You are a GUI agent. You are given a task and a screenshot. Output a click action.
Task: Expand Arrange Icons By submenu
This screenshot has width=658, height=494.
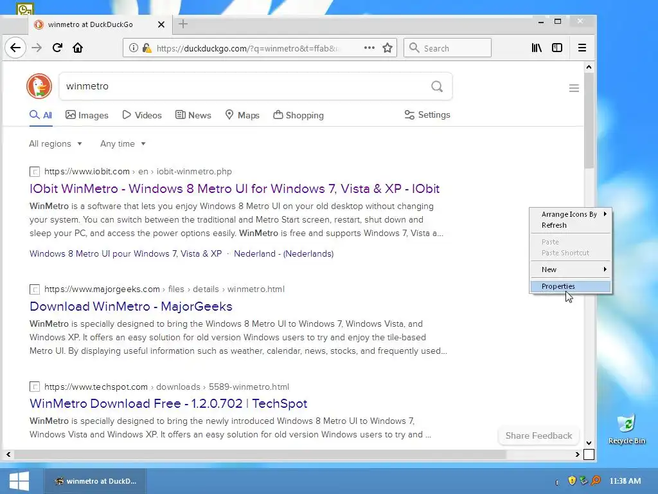(x=571, y=214)
